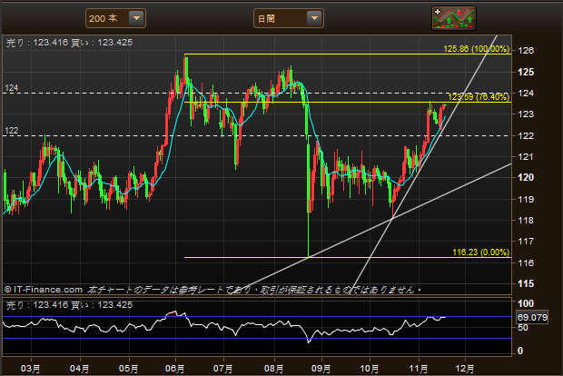563x376 pixels.
Task: Click the RSI 100 scale label
Action: [x=526, y=303]
